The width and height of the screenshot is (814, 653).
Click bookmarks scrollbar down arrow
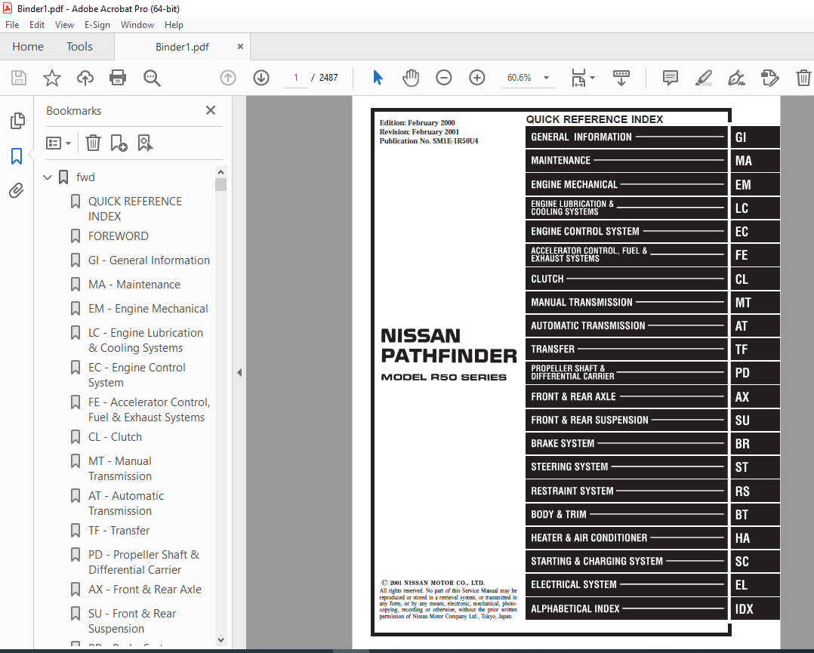(220, 640)
